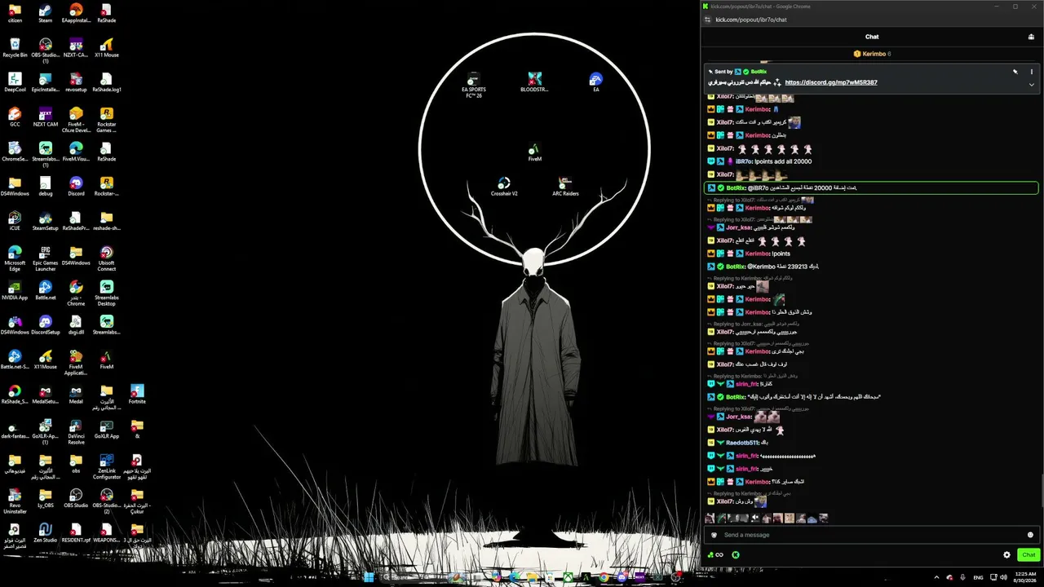Viewport: 1044px width, 587px height.
Task: Open Discord from the taskbar
Action: click(622, 577)
